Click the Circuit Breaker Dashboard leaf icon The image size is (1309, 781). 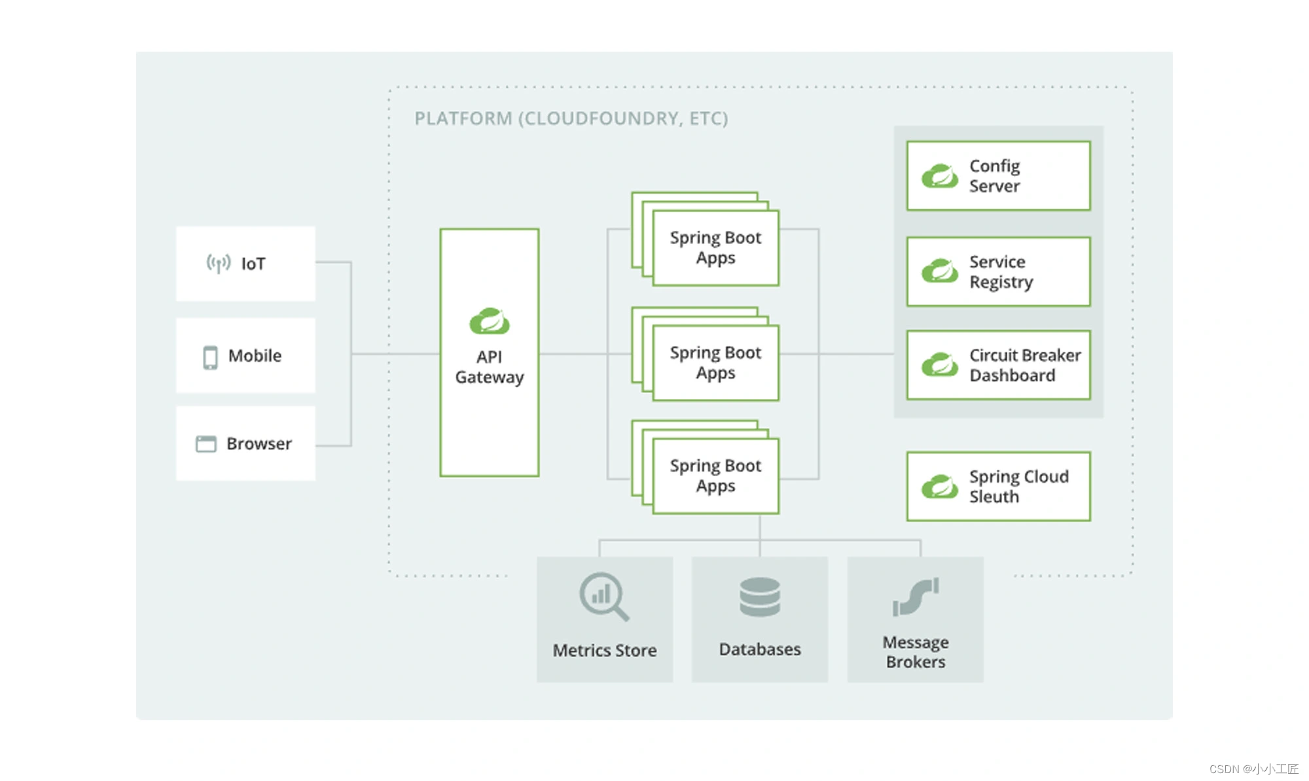940,365
